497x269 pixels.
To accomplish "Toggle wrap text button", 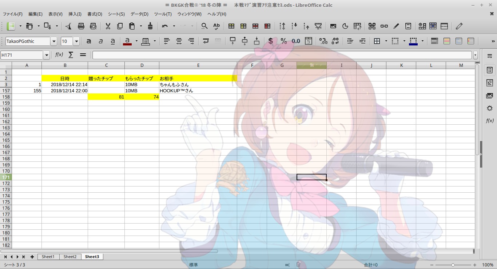I will pos(206,41).
